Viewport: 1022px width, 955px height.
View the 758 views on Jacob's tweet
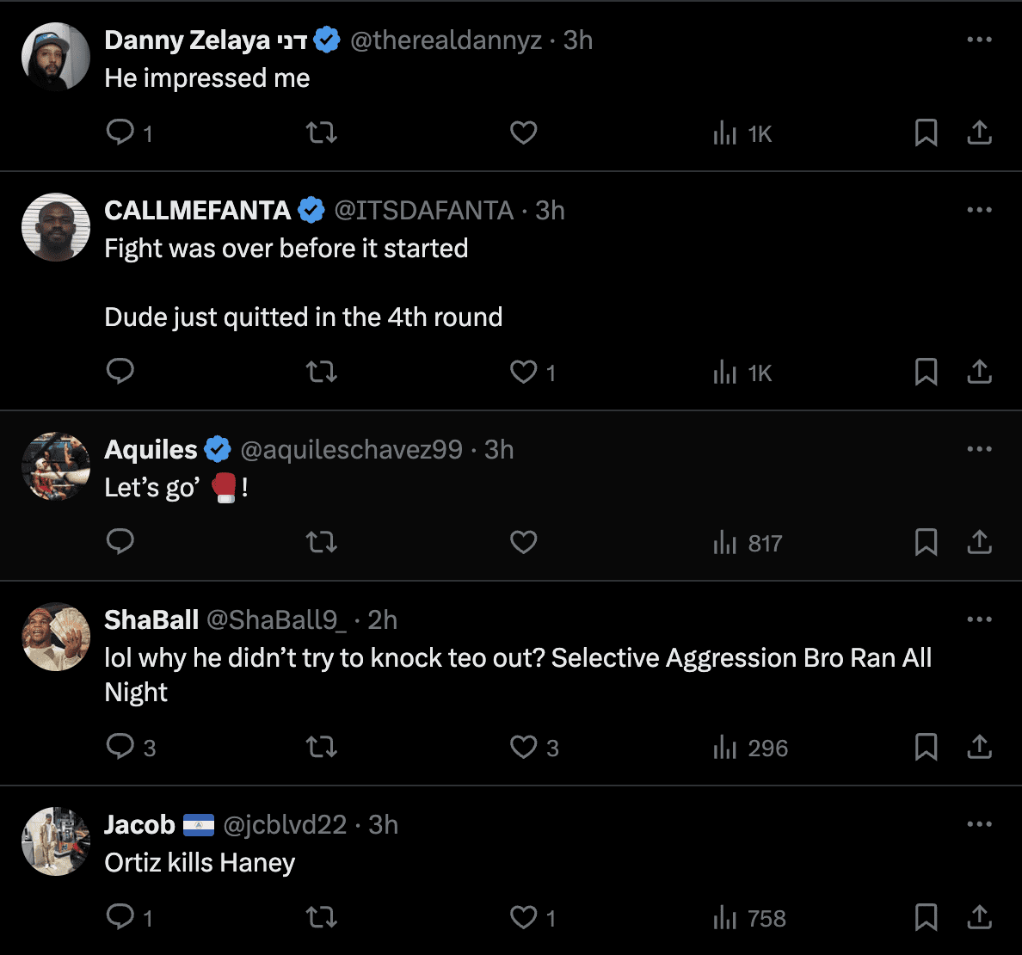pyautogui.click(x=750, y=918)
